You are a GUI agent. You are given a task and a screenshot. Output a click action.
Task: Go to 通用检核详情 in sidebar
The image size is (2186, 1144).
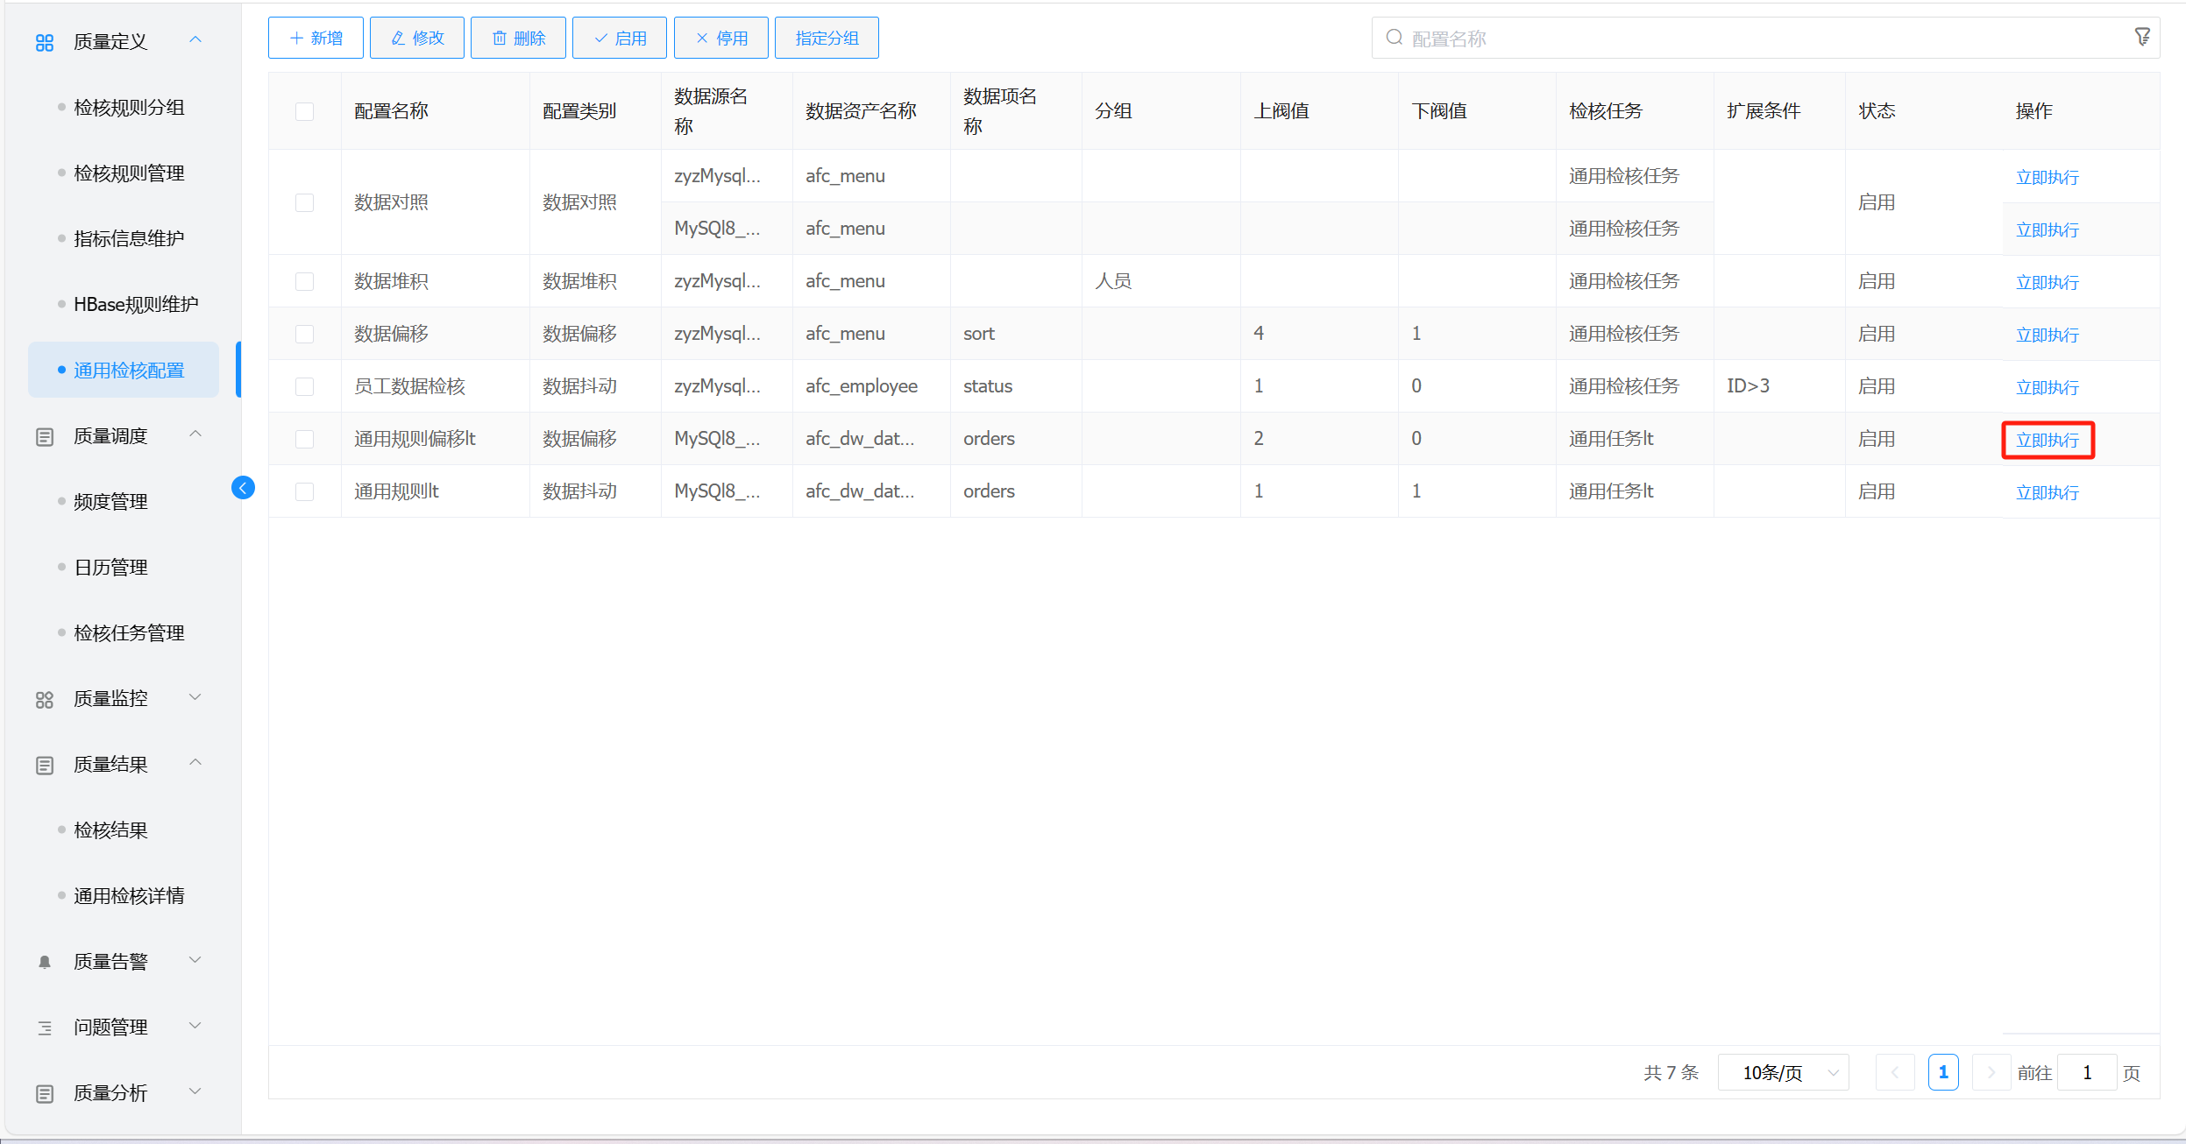tap(129, 896)
